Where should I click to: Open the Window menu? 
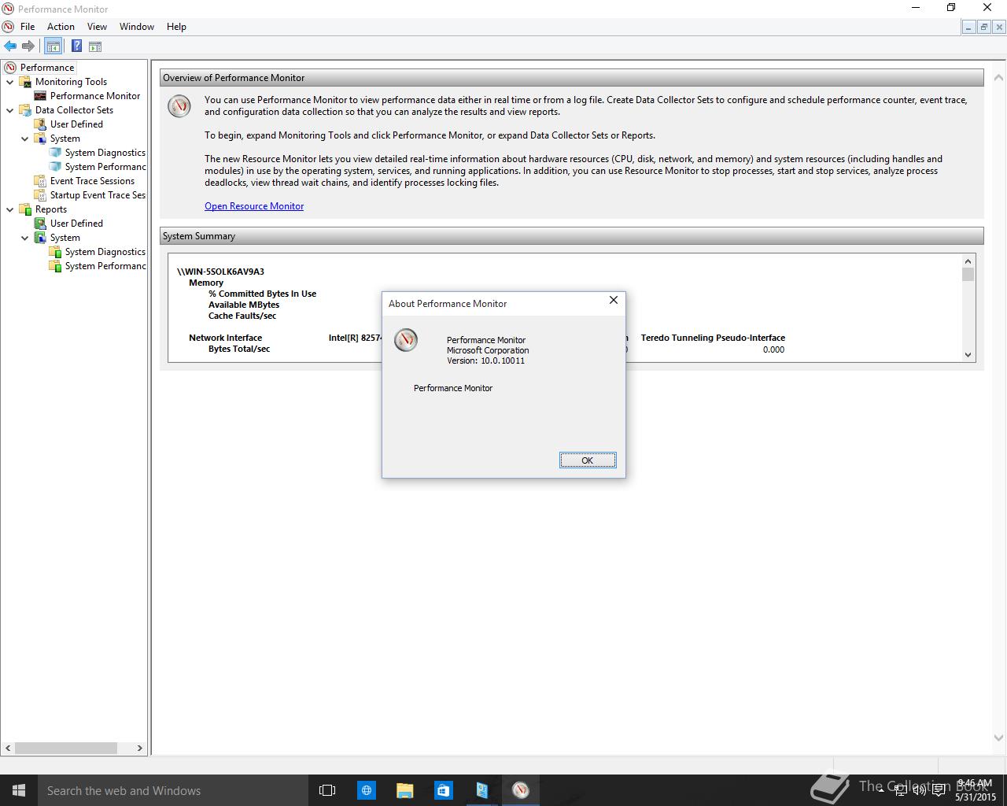137,27
